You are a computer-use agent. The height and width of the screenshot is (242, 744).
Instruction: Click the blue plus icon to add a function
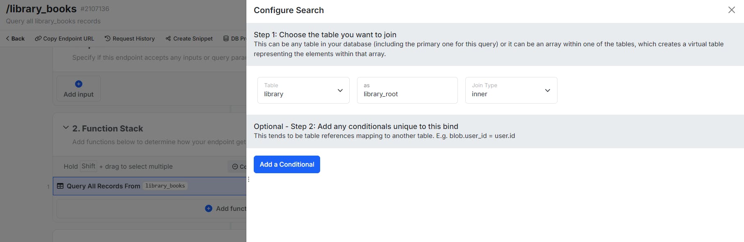209,208
